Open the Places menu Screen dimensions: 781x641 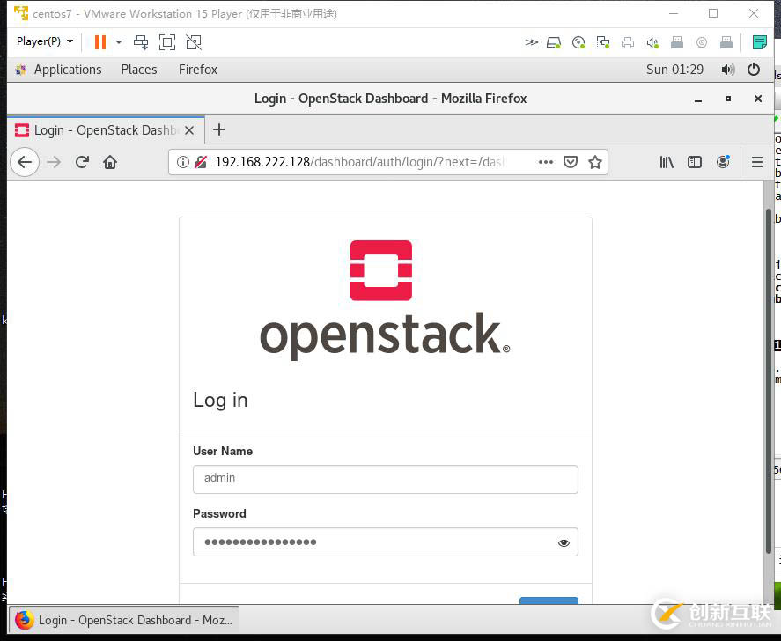[139, 70]
